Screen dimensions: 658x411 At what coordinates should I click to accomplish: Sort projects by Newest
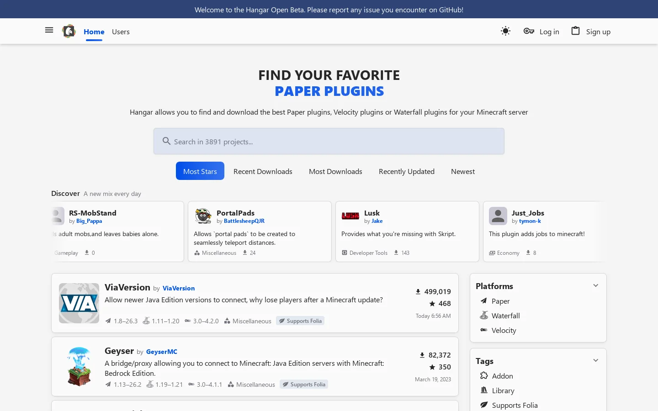[463, 171]
